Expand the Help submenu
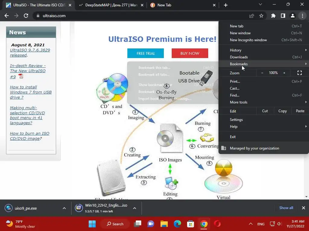This screenshot has height=231, width=309. (x=264, y=127)
